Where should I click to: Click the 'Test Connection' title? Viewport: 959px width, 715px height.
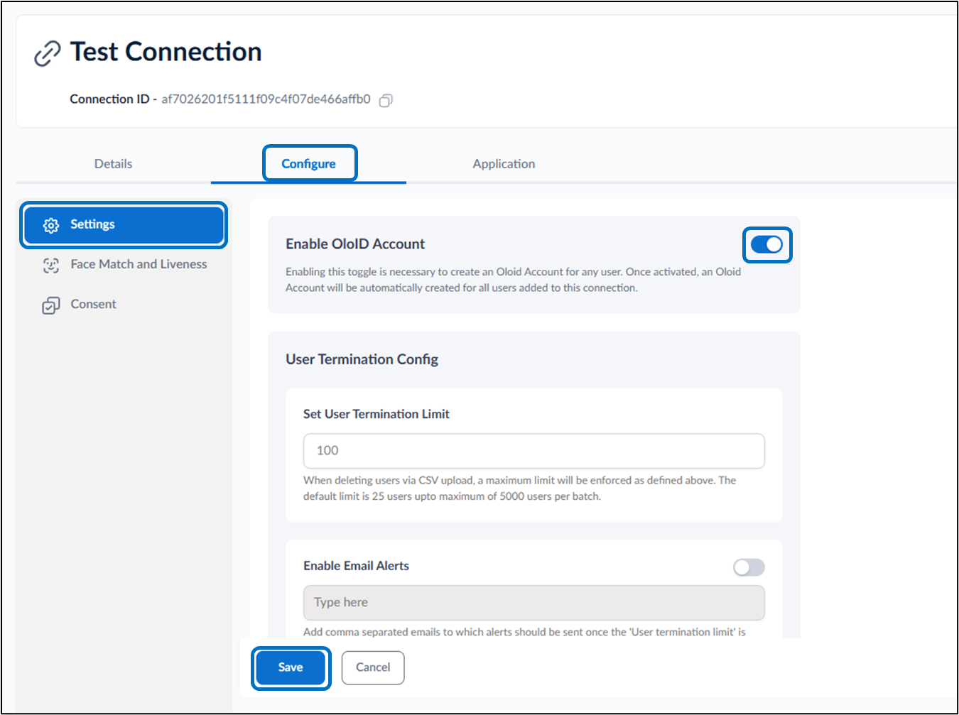coord(166,52)
